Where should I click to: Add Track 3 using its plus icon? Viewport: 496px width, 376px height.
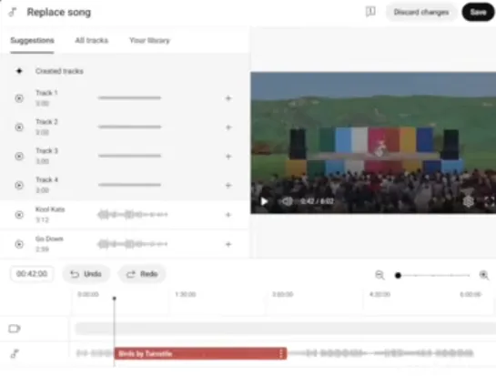pyautogui.click(x=228, y=157)
